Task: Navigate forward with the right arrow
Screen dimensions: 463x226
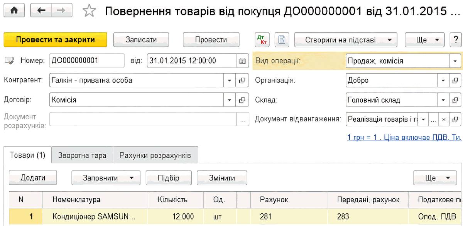Action: point(61,11)
